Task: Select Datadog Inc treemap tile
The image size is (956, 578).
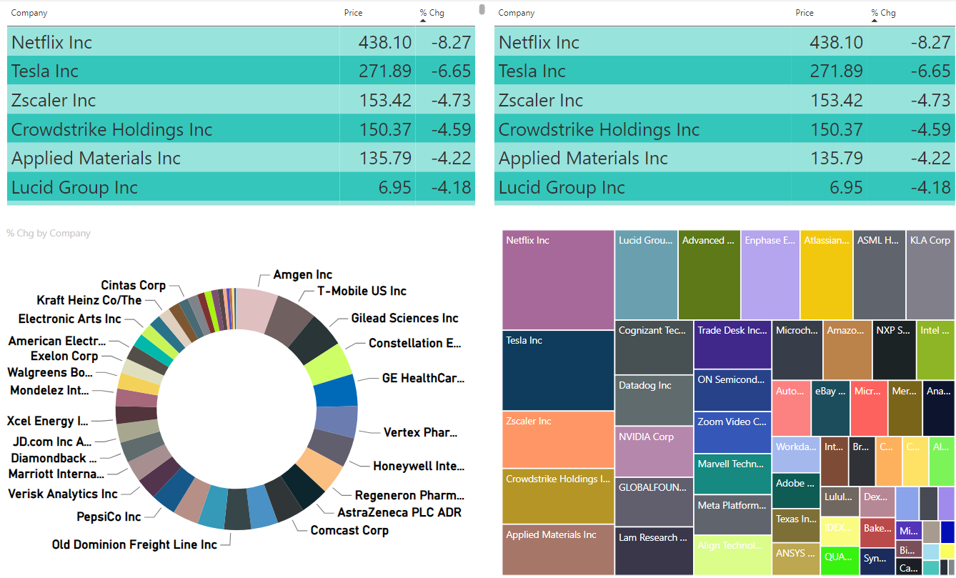Action: pos(654,401)
